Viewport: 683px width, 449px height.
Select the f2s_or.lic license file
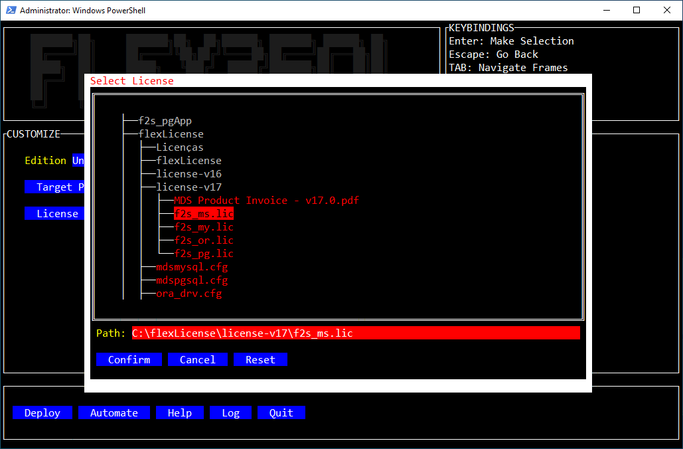(203, 240)
